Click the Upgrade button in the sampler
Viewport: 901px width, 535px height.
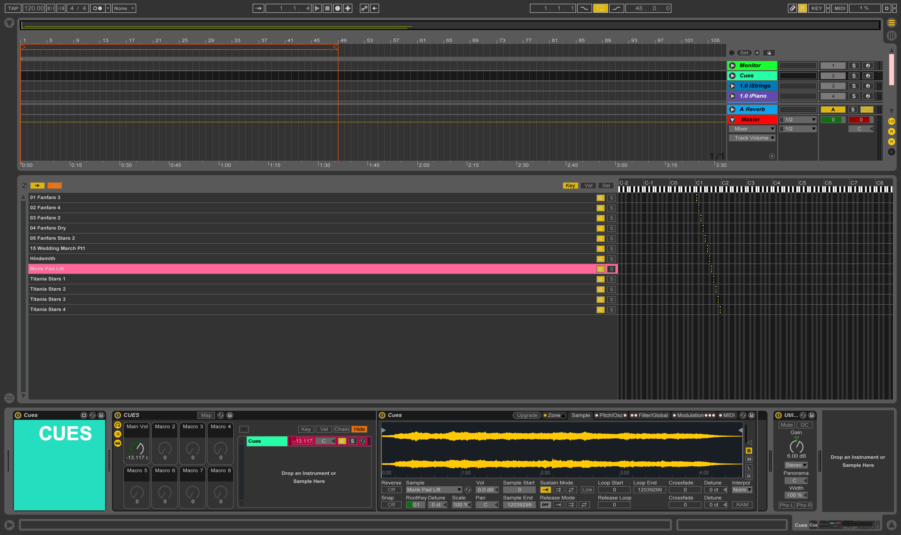coord(527,415)
